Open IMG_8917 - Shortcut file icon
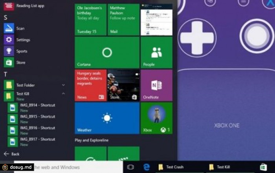275x173 pixels. pyautogui.click(x=13, y=142)
